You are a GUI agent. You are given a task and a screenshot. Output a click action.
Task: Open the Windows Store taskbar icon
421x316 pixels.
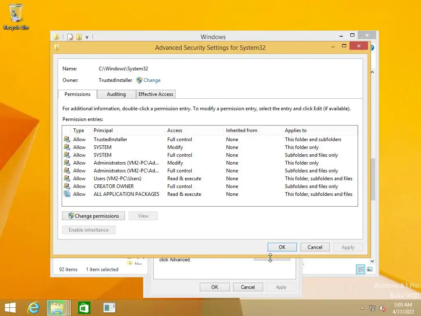point(84,308)
